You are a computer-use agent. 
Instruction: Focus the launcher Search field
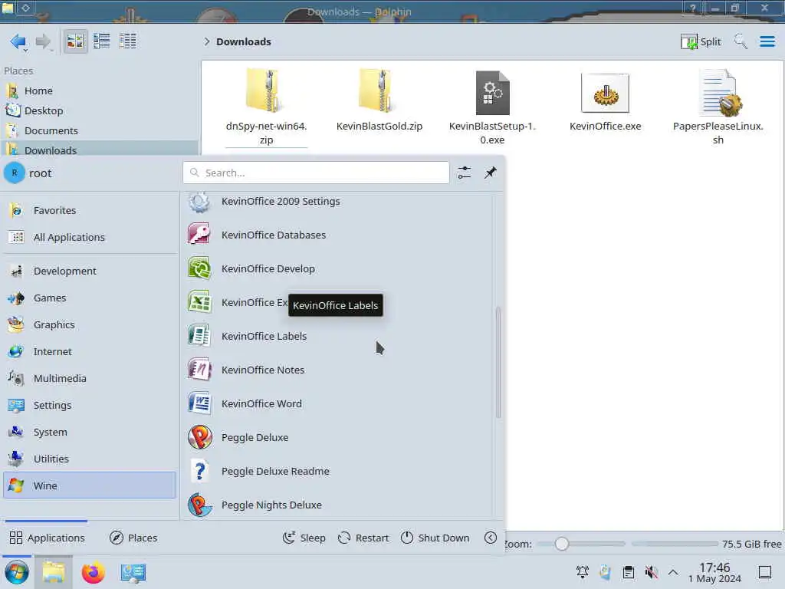[x=316, y=173]
